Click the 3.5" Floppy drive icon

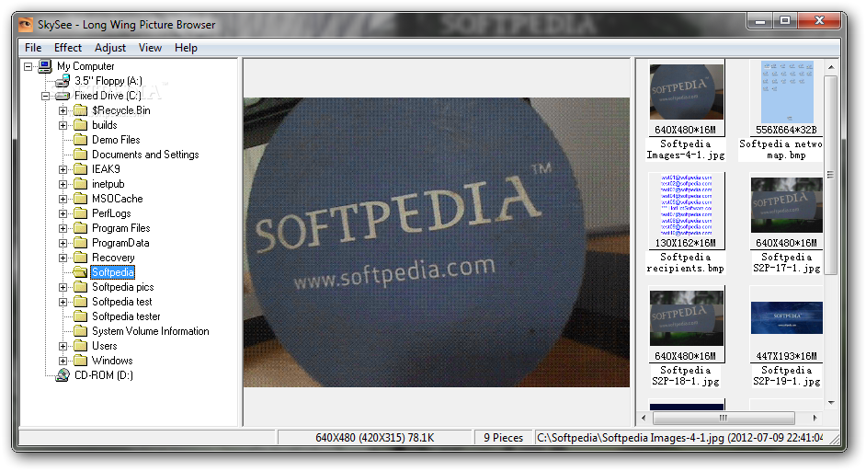coord(63,81)
